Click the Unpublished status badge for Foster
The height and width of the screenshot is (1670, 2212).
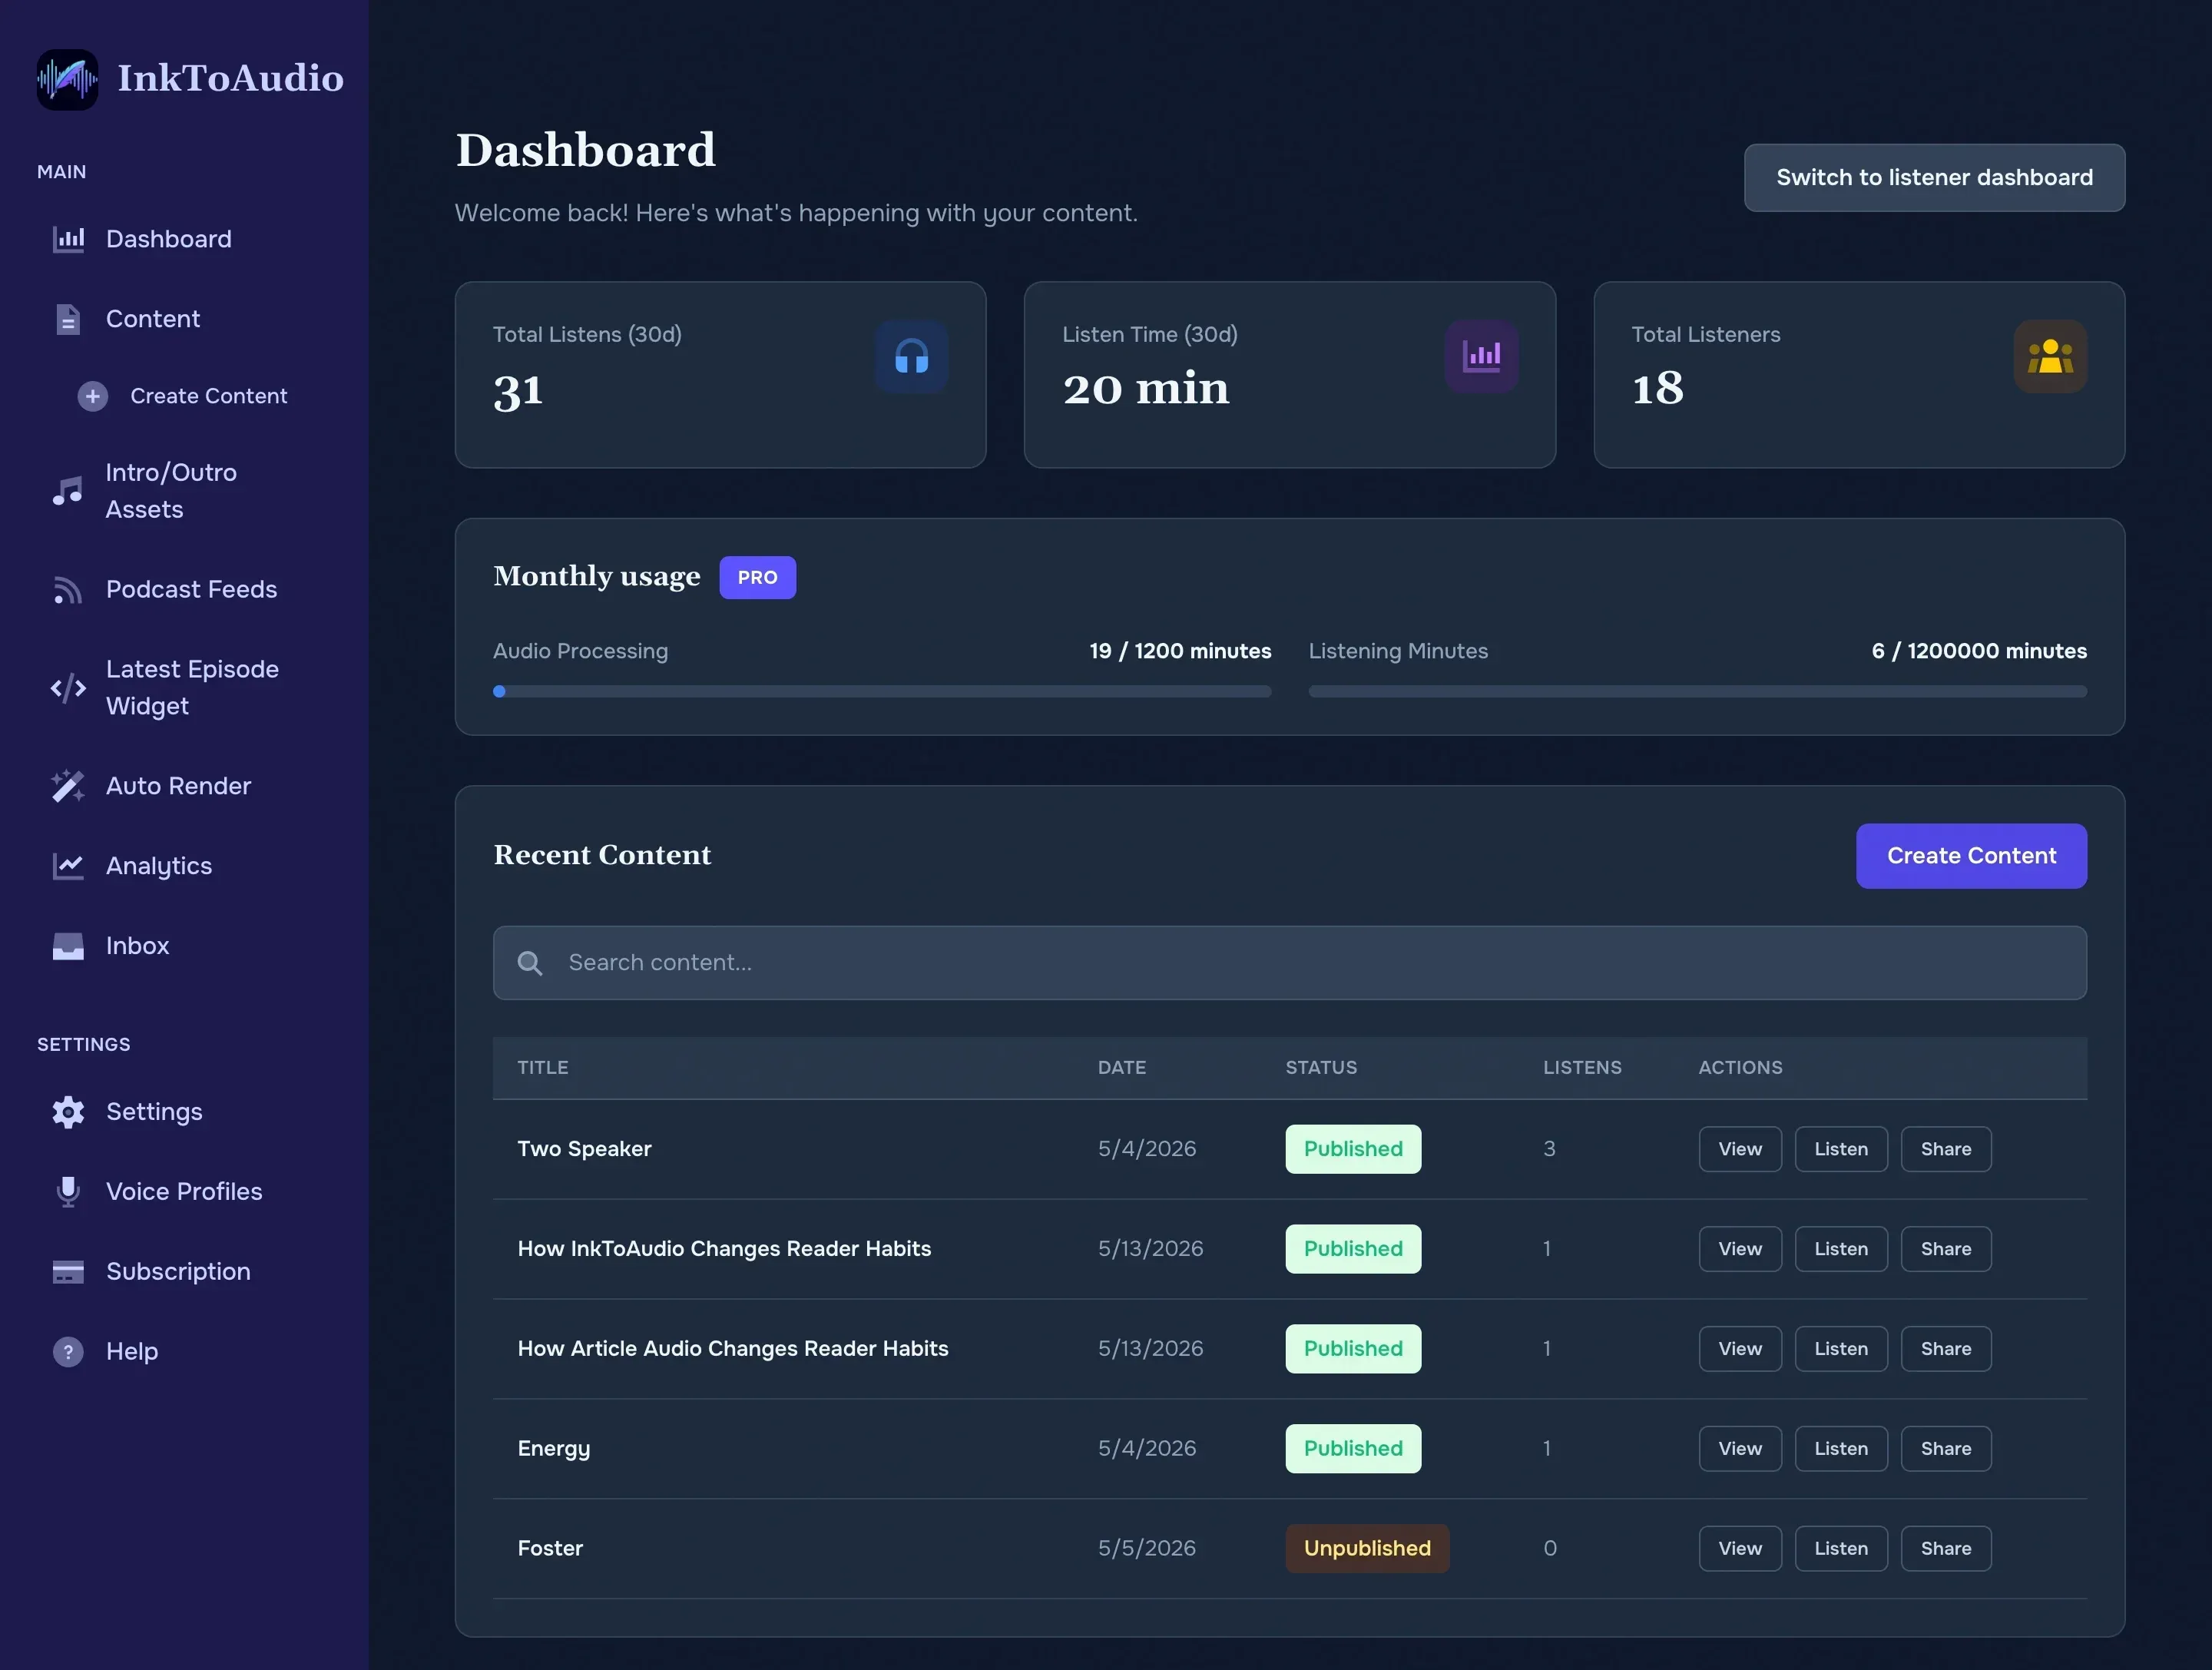coord(1367,1549)
